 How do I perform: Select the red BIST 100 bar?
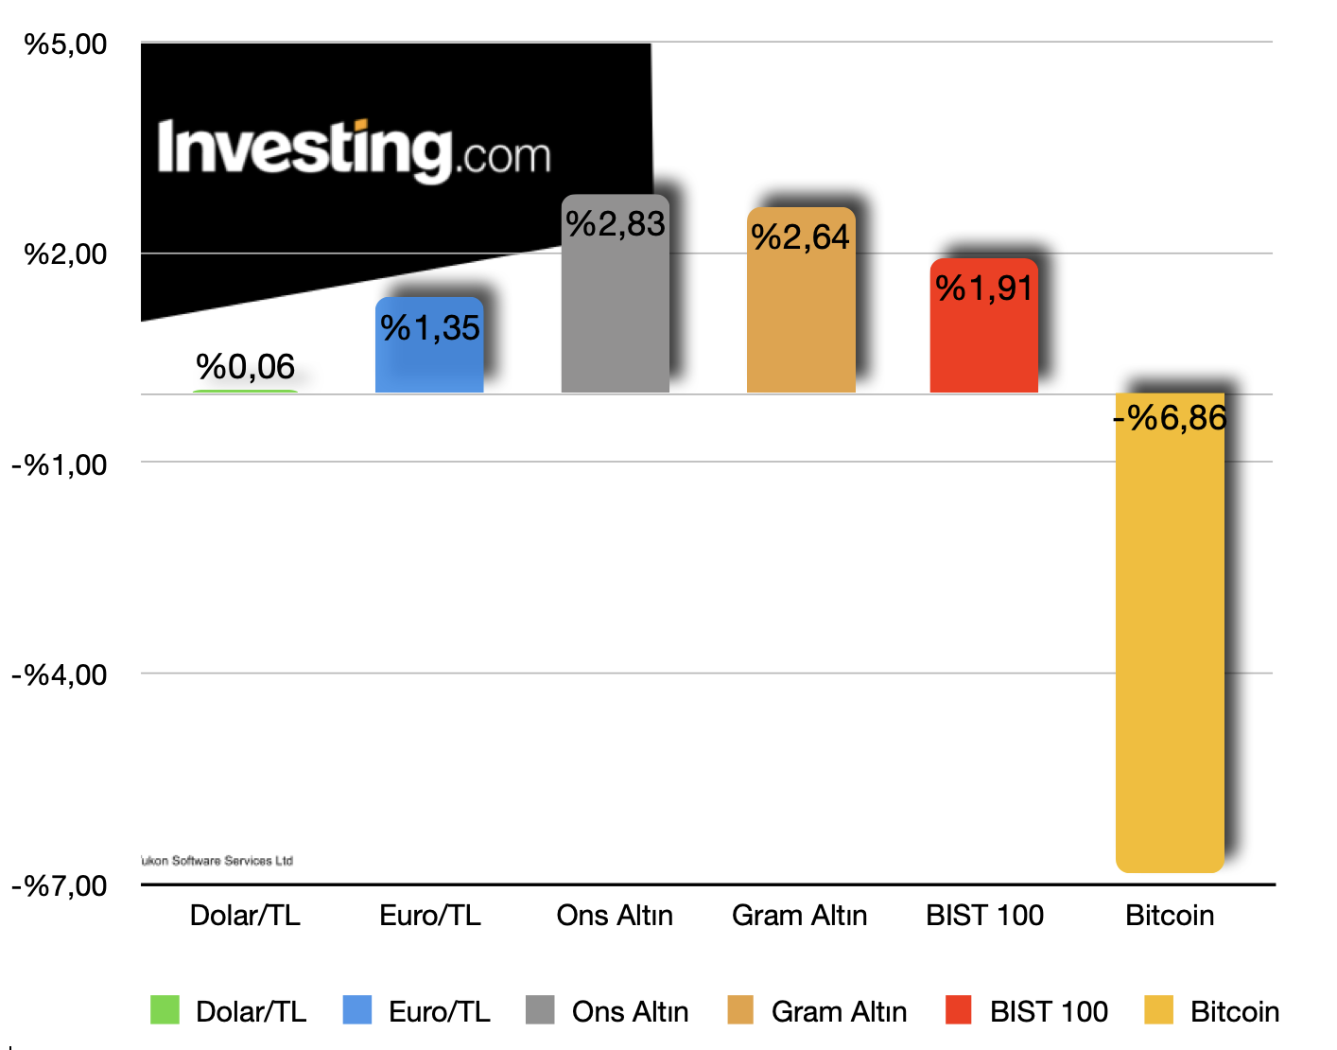[x=984, y=326]
